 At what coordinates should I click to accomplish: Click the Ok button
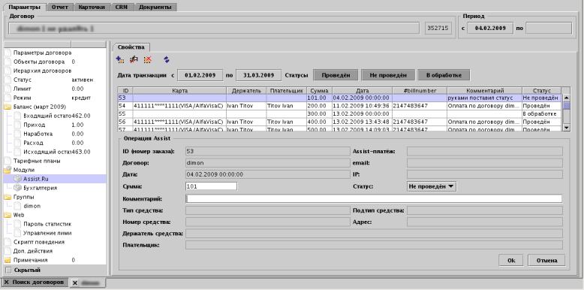[511, 260]
